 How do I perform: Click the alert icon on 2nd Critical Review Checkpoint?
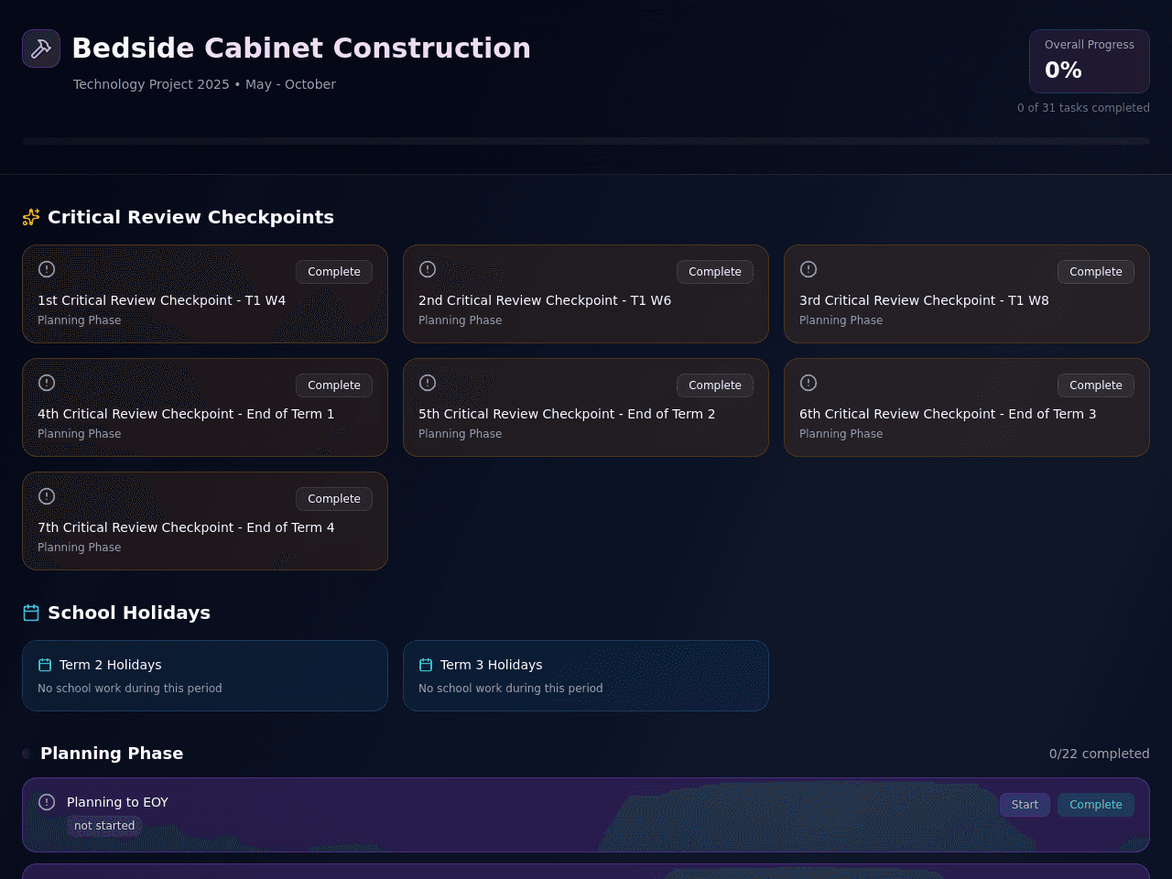(x=428, y=269)
